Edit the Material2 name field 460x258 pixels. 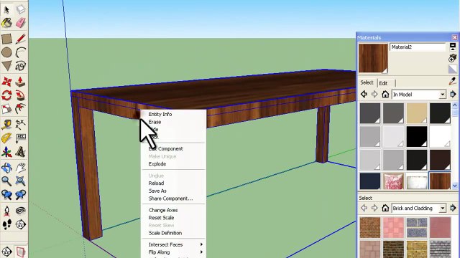pos(418,47)
